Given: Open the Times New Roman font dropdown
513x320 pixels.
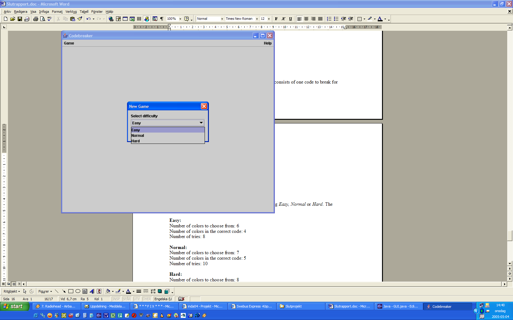Looking at the screenshot, I should [257, 19].
